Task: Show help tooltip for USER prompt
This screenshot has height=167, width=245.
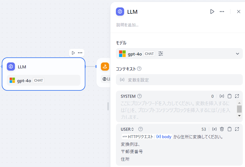Action: tap(140, 129)
